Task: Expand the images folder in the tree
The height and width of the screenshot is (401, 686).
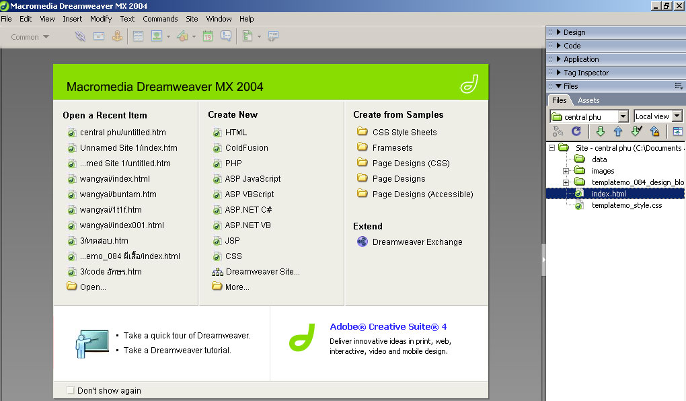Action: point(566,171)
